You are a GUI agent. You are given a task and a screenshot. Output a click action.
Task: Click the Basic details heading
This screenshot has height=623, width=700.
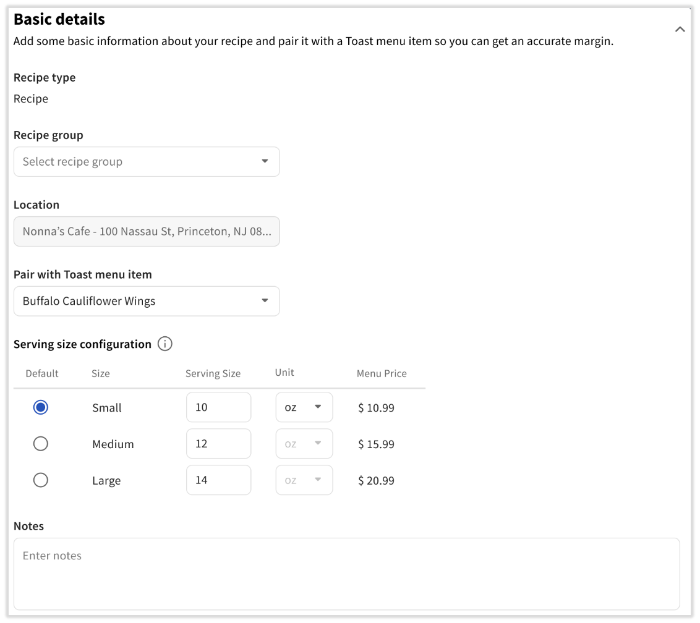(x=59, y=19)
